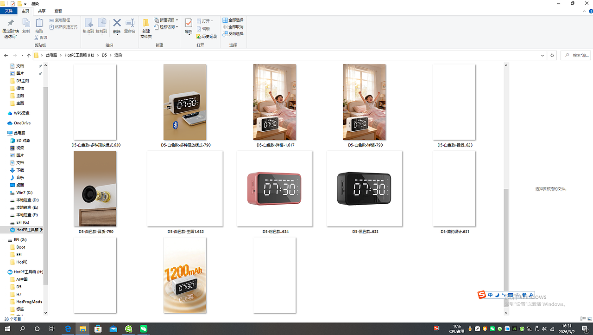Click the search box 搜索
Viewport: 593px width, 335px height.
(575, 55)
